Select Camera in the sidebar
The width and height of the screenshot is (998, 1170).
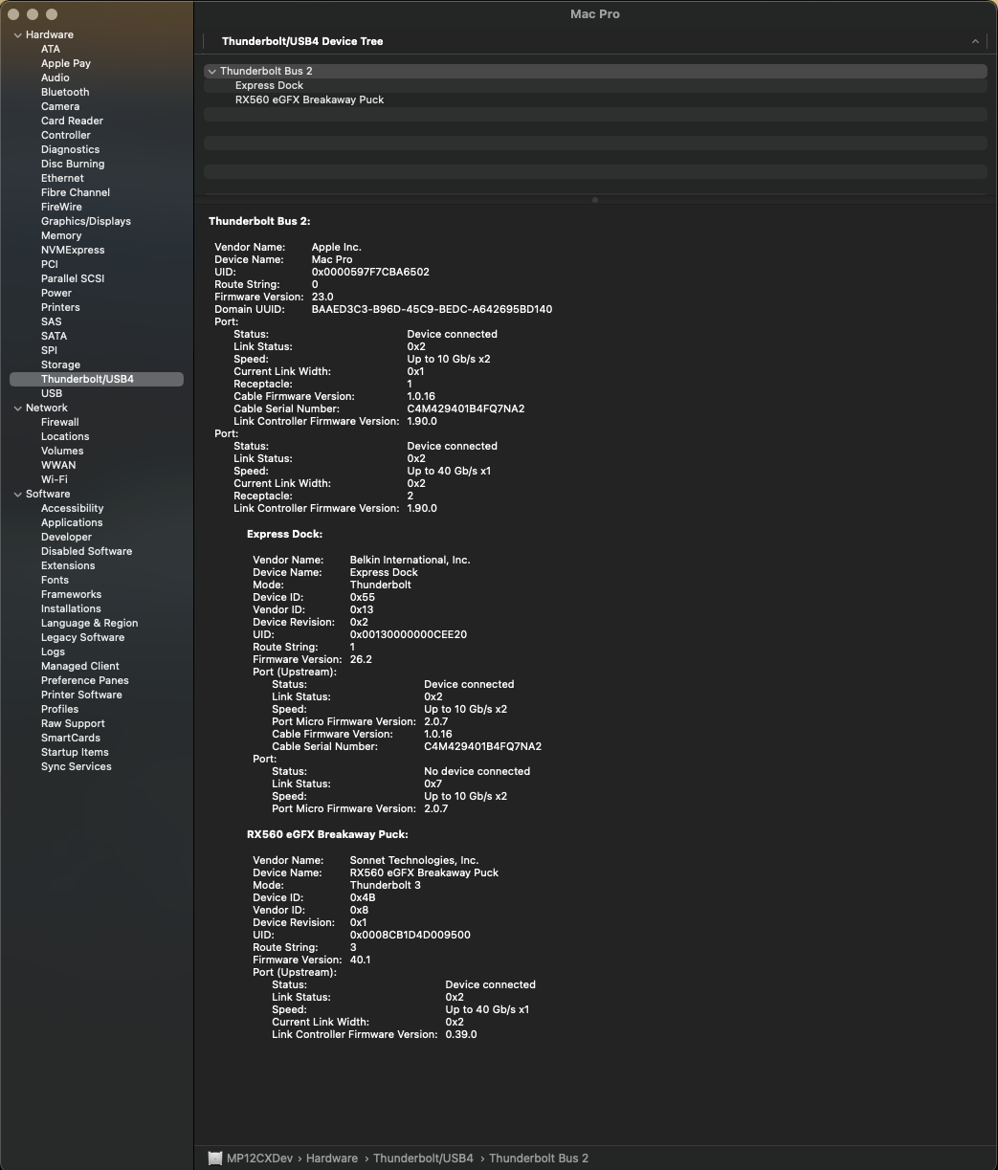point(60,106)
